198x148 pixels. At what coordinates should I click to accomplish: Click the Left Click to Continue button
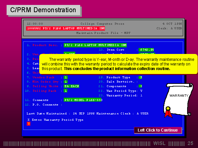tap(157, 130)
